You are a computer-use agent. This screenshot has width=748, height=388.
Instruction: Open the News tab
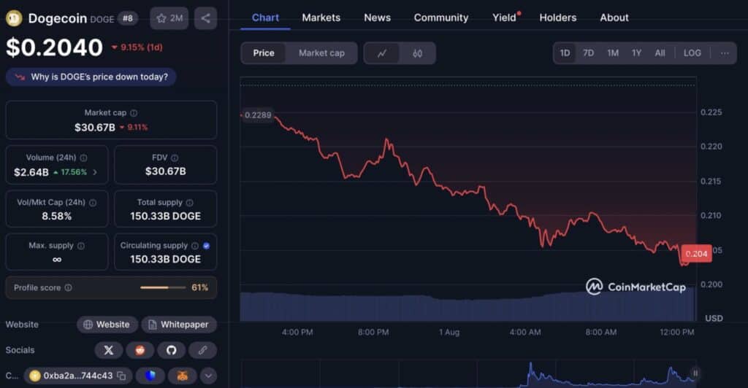point(378,18)
